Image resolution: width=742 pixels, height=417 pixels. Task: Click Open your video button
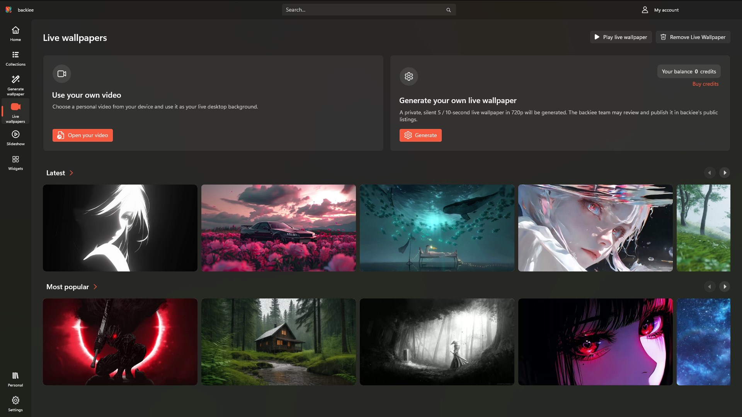coord(83,135)
